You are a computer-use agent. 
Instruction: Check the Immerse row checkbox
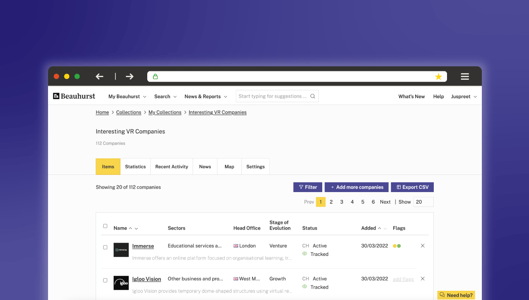[105, 247]
